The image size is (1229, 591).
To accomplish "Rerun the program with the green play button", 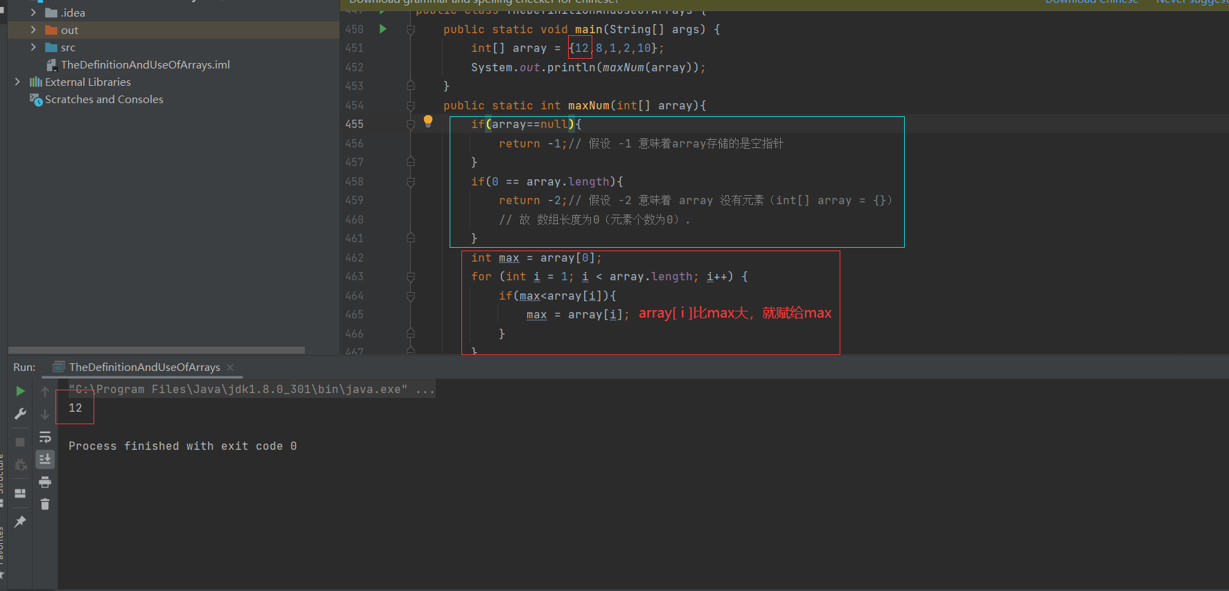I will click(x=20, y=391).
